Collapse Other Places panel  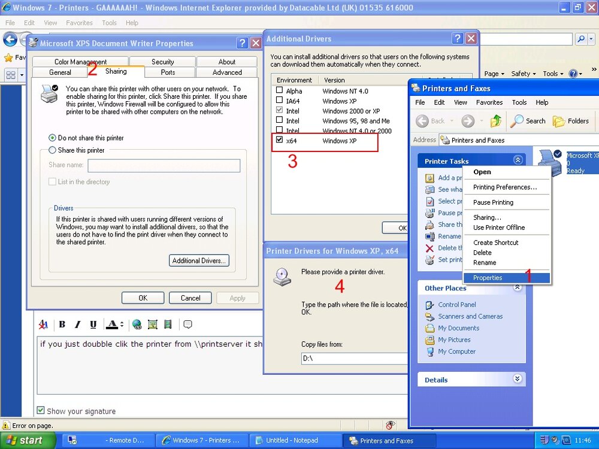tap(518, 287)
